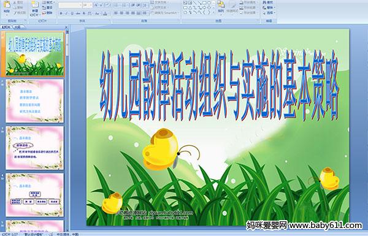Open the font name combo box
Viewport: 368px width, 236px height.
pos(70,5)
